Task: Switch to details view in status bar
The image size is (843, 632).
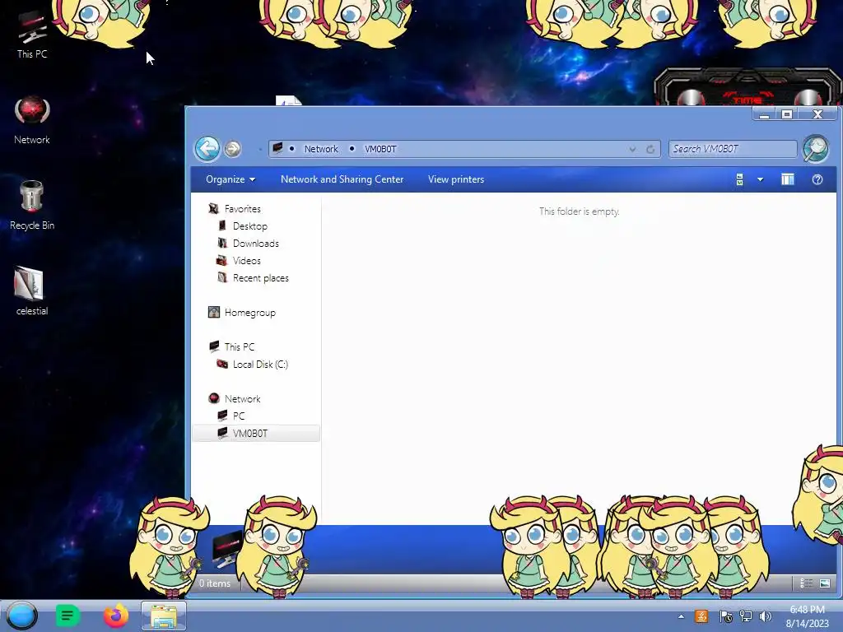Action: point(806,583)
